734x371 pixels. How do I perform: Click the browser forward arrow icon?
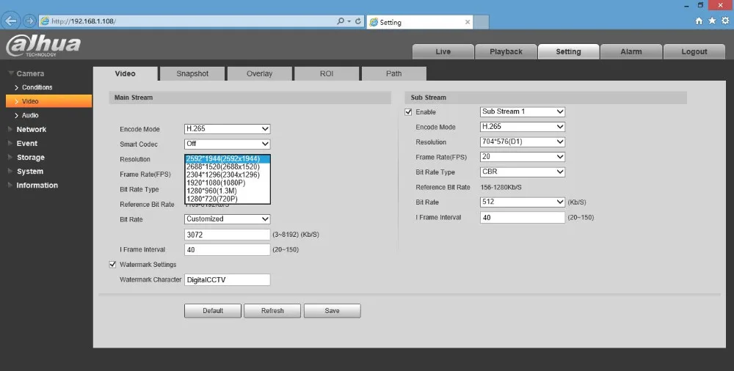(29, 21)
